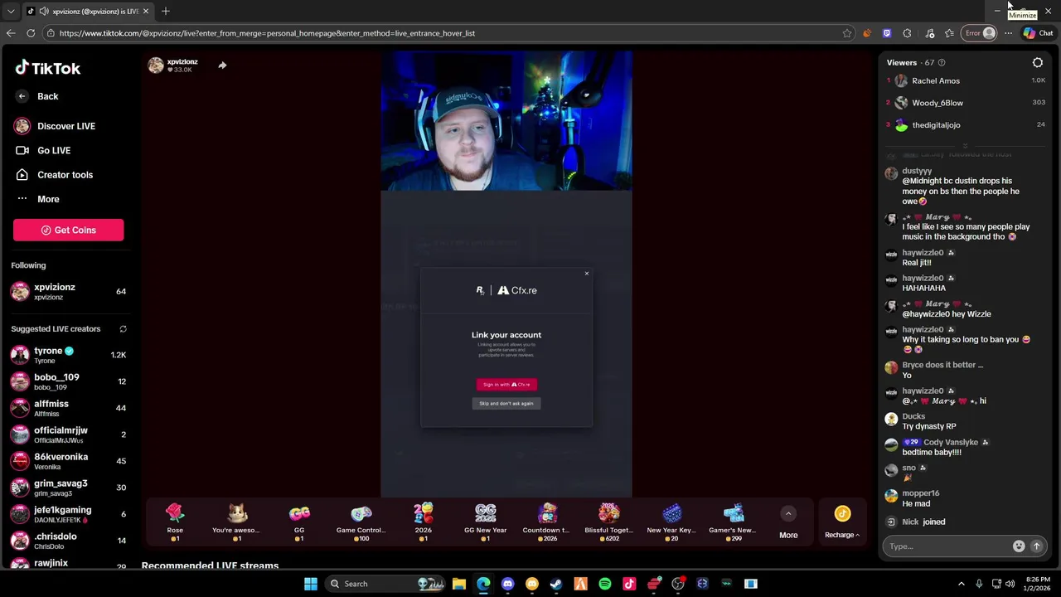This screenshot has height=597, width=1061.
Task: Open suggested creator alffmiss
Action: [68, 408]
